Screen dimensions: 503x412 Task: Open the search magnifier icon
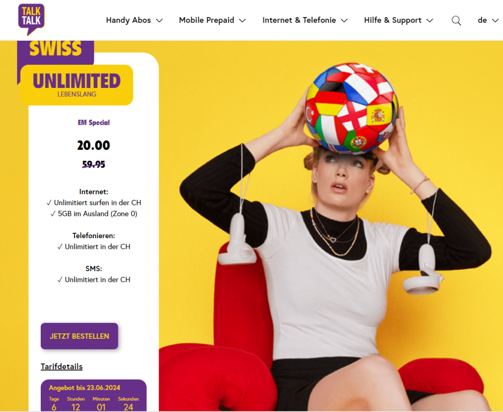click(x=456, y=21)
